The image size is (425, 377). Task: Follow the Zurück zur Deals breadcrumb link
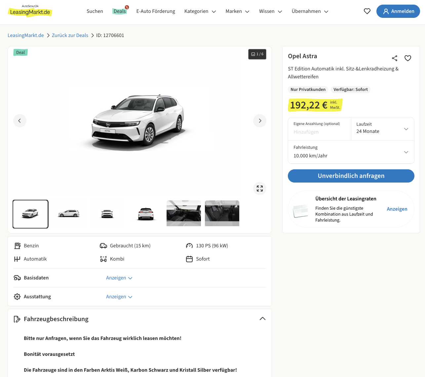coord(70,35)
